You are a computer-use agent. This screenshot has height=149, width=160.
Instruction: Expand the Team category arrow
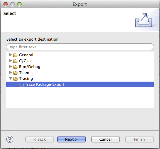pos(10,72)
